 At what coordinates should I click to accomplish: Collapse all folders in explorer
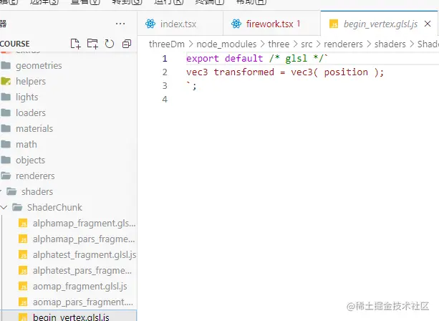coord(127,44)
